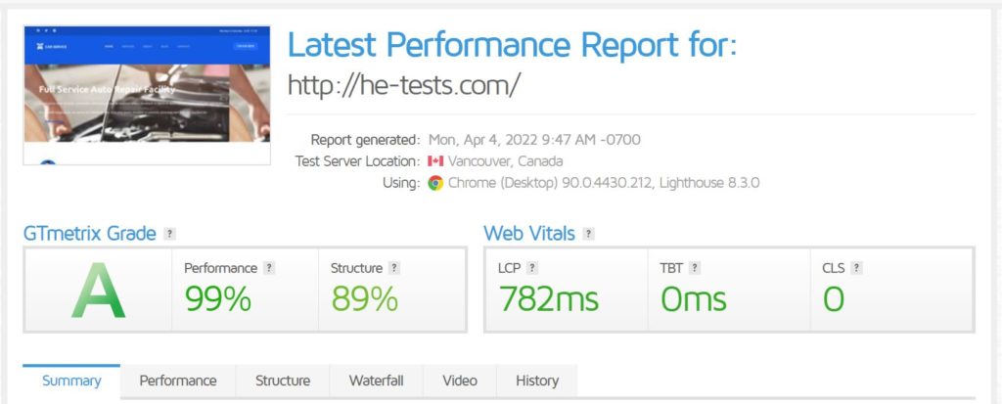The width and height of the screenshot is (1002, 404).
Task: Click the help icon next to Web Vitals
Action: click(x=588, y=234)
